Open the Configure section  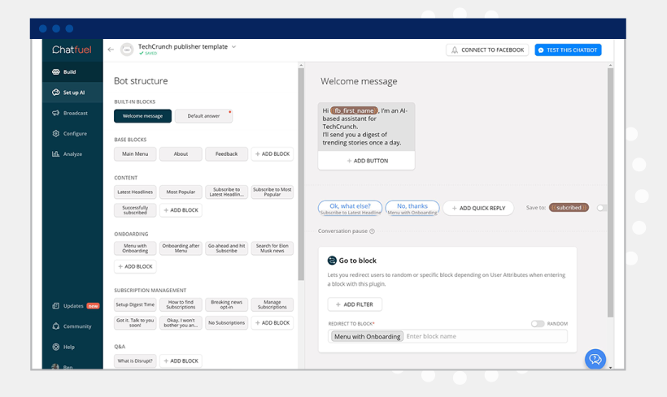pos(72,133)
